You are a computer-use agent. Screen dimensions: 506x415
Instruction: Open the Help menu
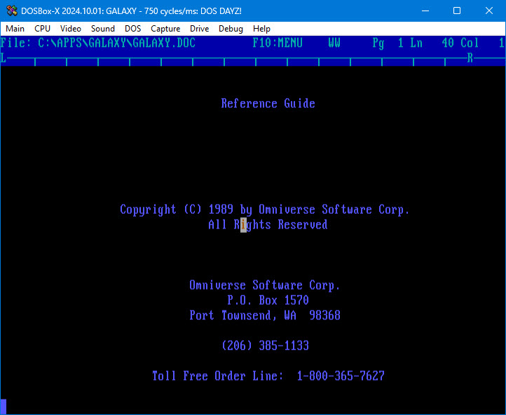pos(261,29)
